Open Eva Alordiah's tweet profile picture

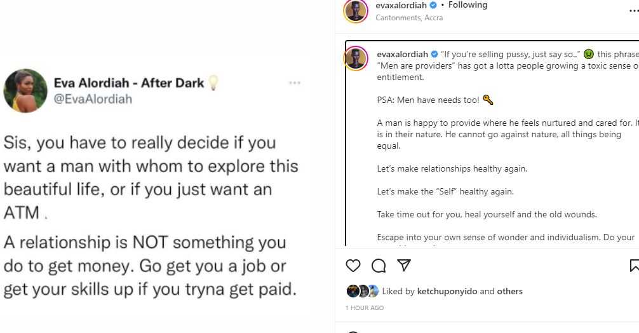point(25,91)
